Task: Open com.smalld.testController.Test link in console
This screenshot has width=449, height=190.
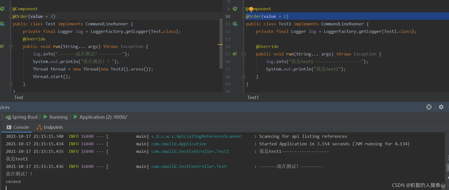Action: [189, 166]
